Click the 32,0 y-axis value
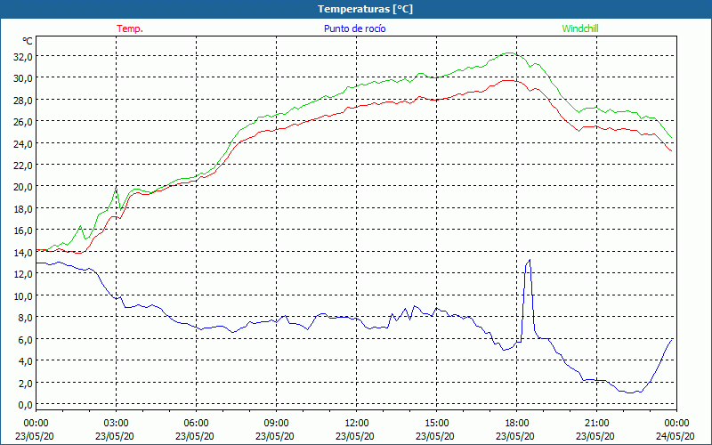The width and height of the screenshot is (712, 445). pyautogui.click(x=23, y=57)
